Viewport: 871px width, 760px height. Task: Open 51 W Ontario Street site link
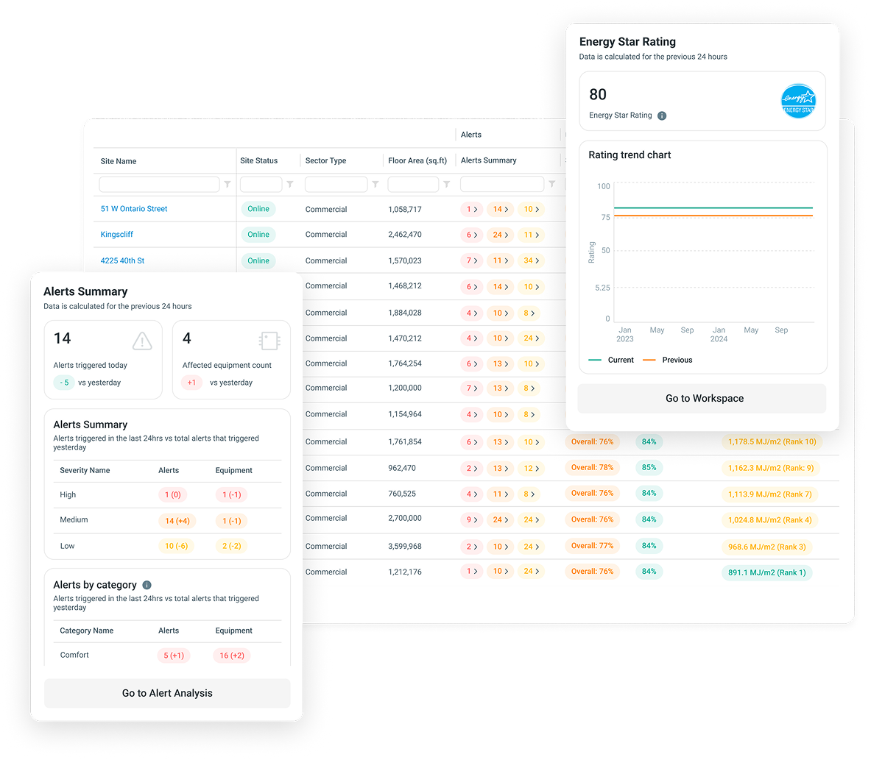134,209
